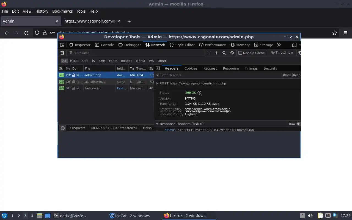Viewport: 352px width, 220px height.
Task: Close the Admin browser tab
Action: pyautogui.click(x=57, y=21)
